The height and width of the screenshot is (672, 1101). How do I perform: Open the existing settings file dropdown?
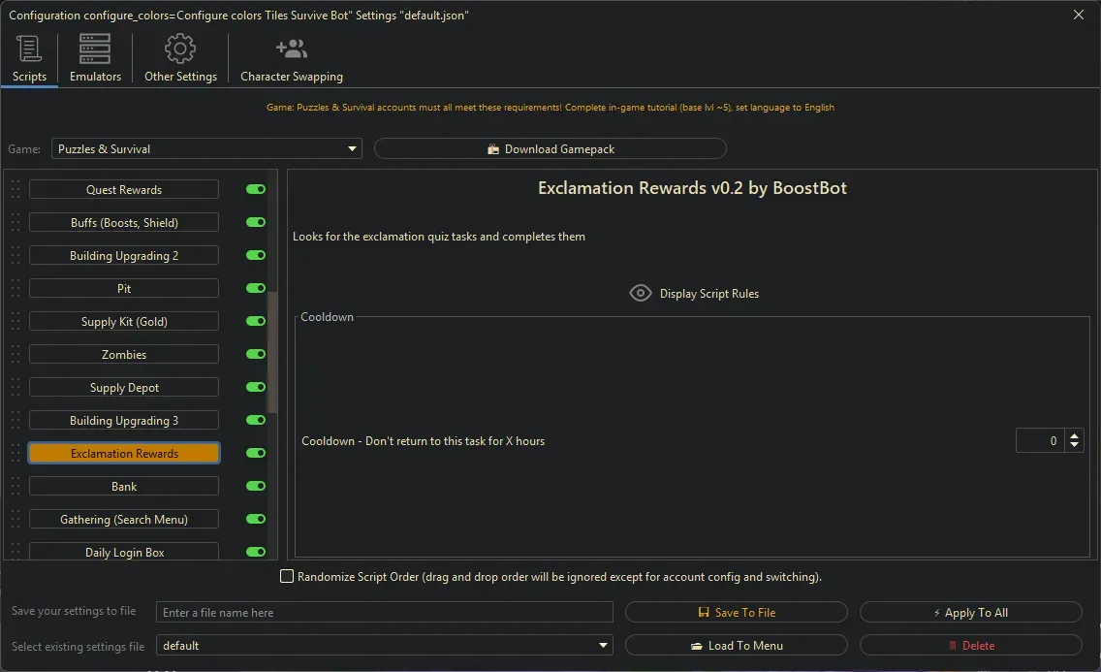603,645
